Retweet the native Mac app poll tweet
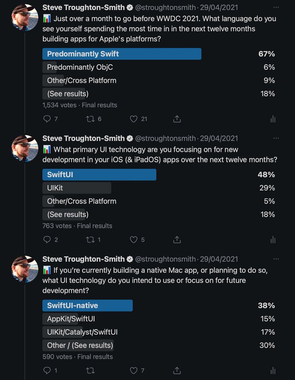Screen dimensions: 295x380 90,371
